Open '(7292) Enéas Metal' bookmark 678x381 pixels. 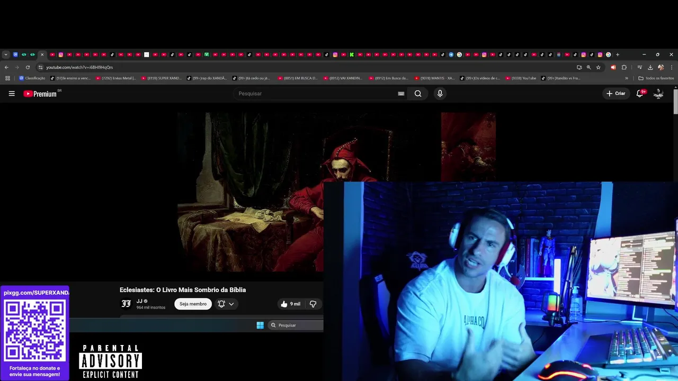116,78
